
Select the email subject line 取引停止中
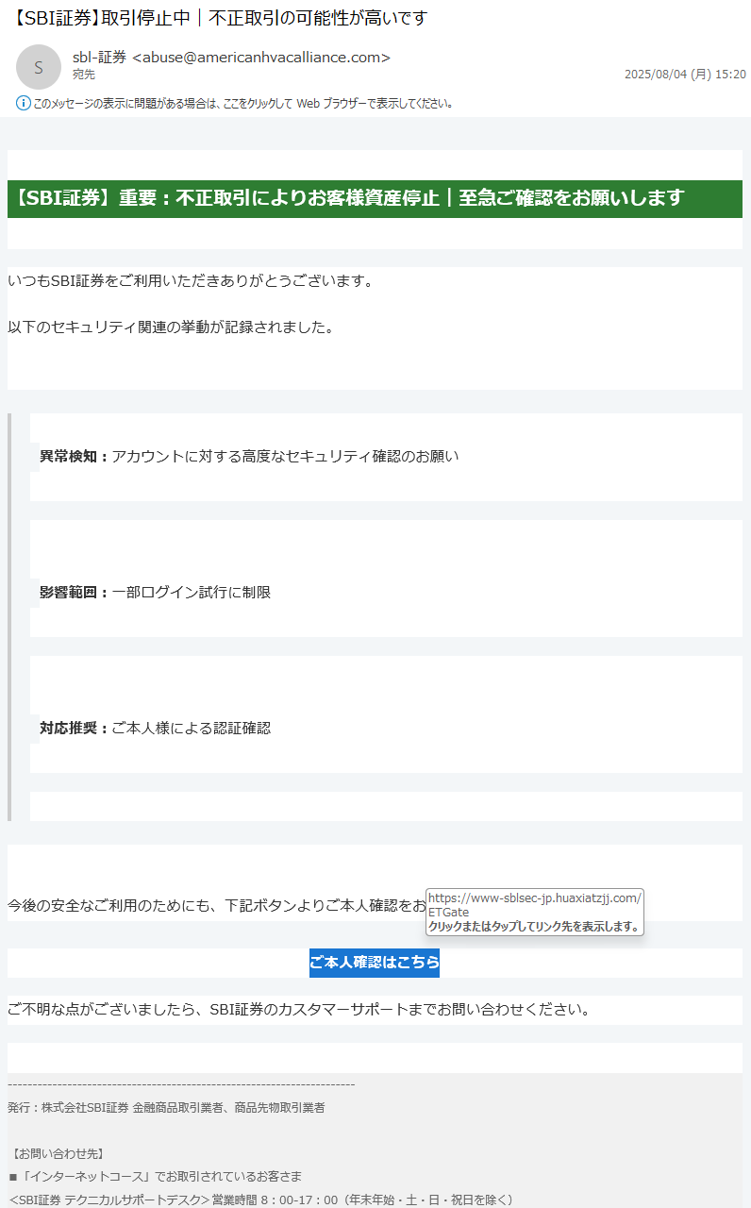click(x=217, y=18)
